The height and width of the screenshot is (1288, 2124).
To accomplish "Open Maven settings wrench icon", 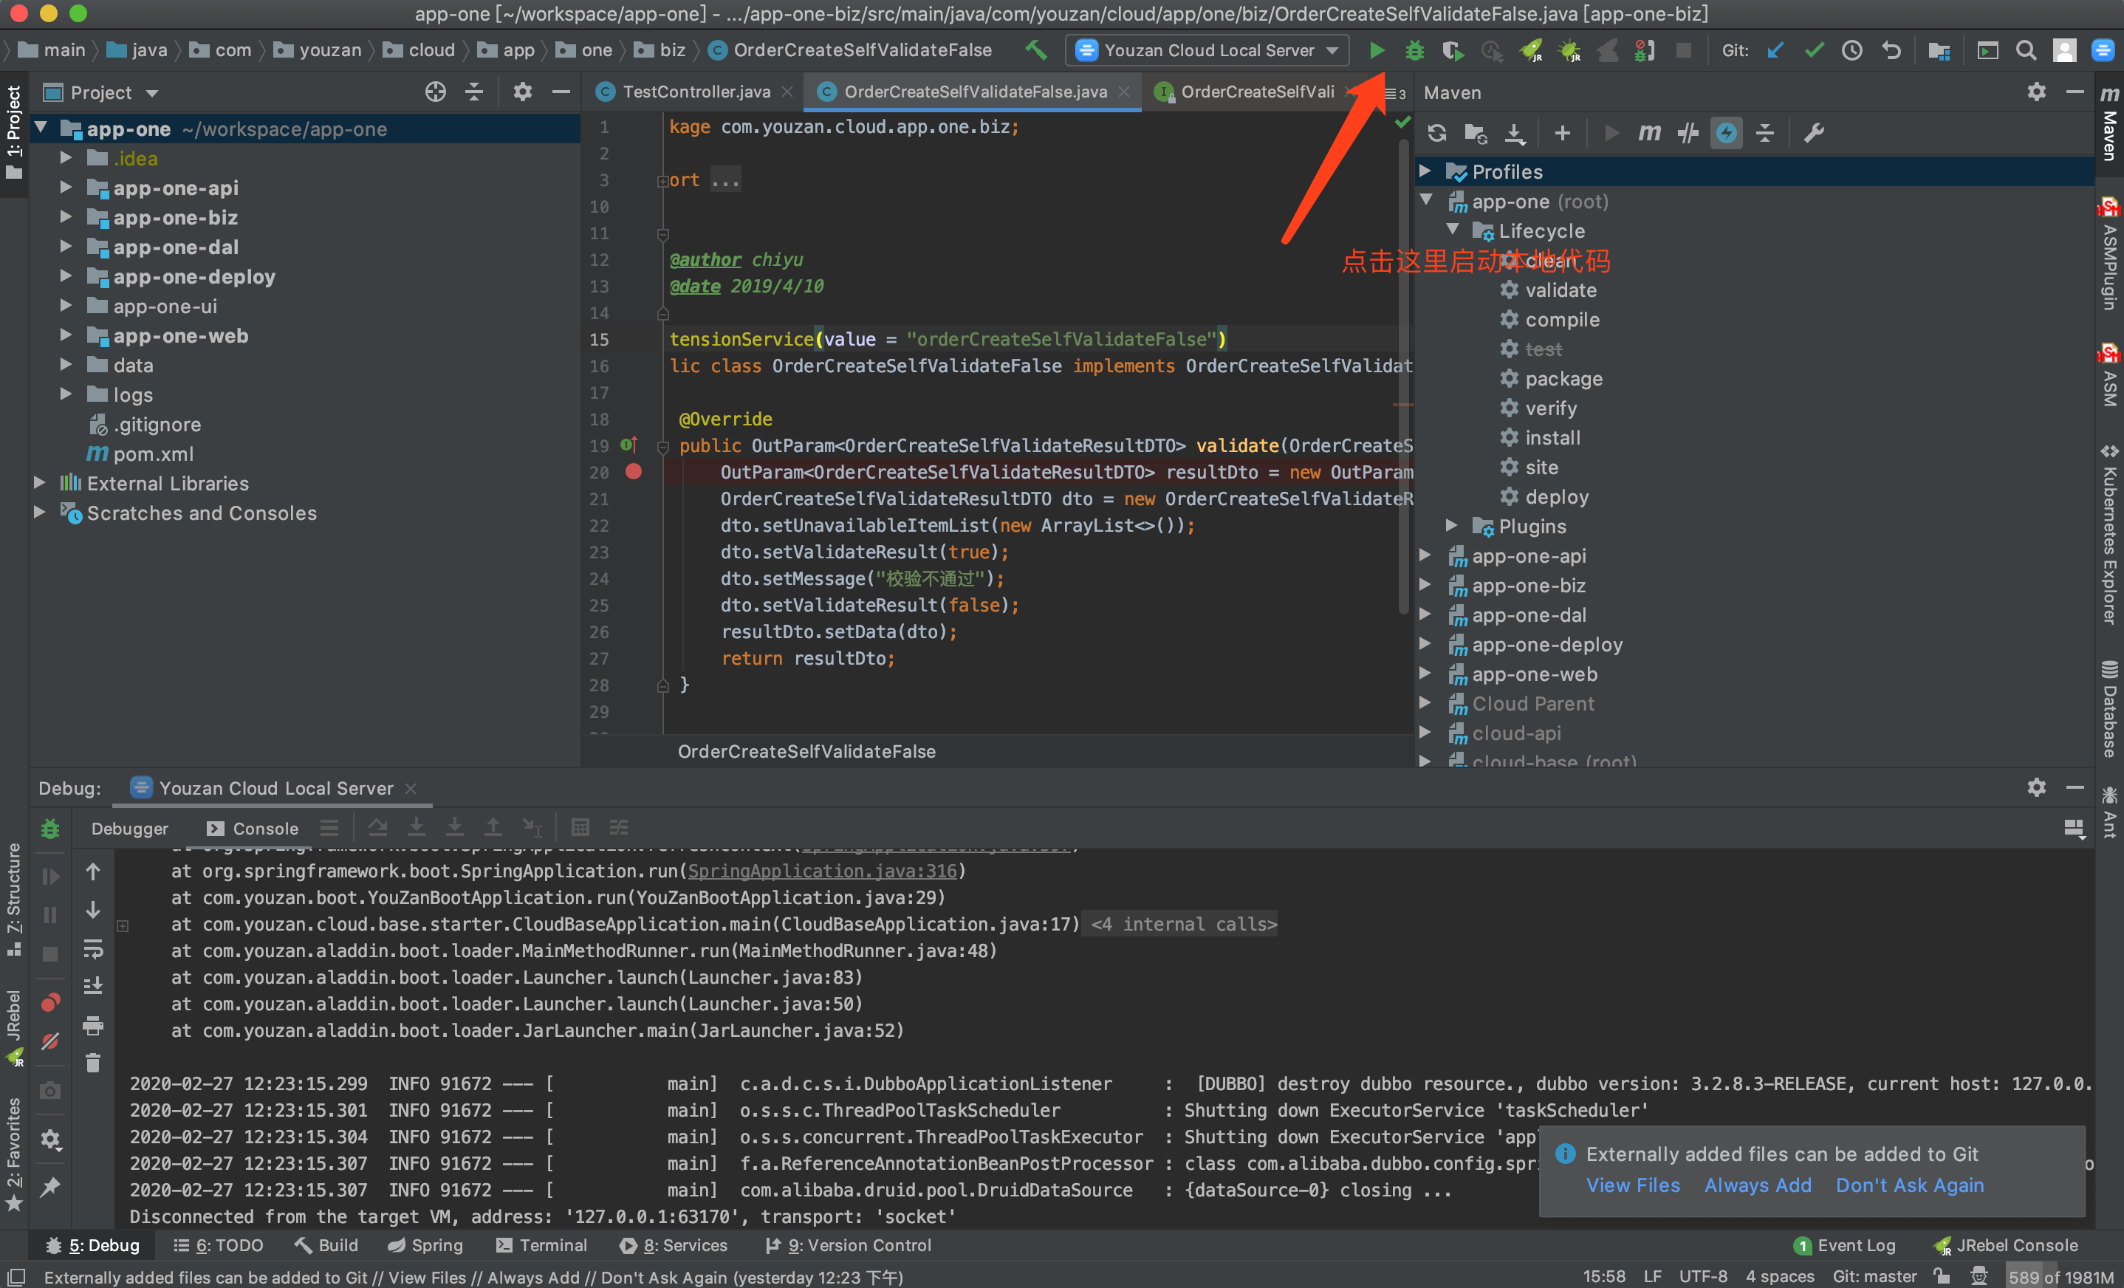I will (x=1814, y=133).
